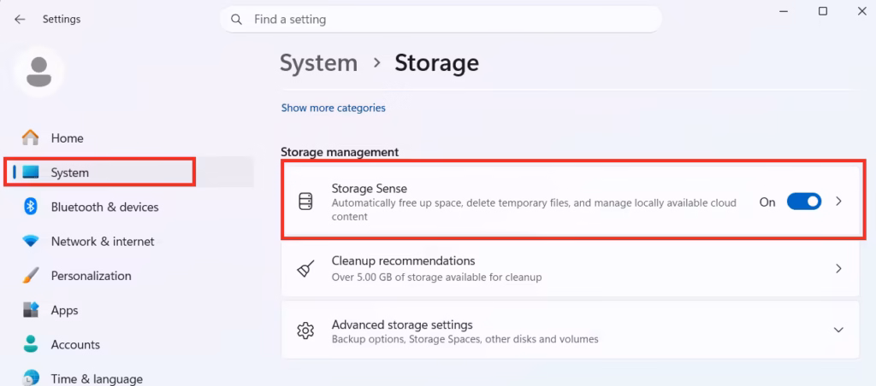This screenshot has width=876, height=386.
Task: Open Cleanup recommendations via right chevron
Action: click(x=838, y=269)
